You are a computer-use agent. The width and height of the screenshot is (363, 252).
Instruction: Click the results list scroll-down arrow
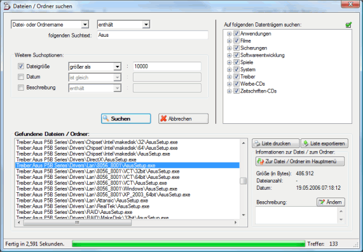243,215
